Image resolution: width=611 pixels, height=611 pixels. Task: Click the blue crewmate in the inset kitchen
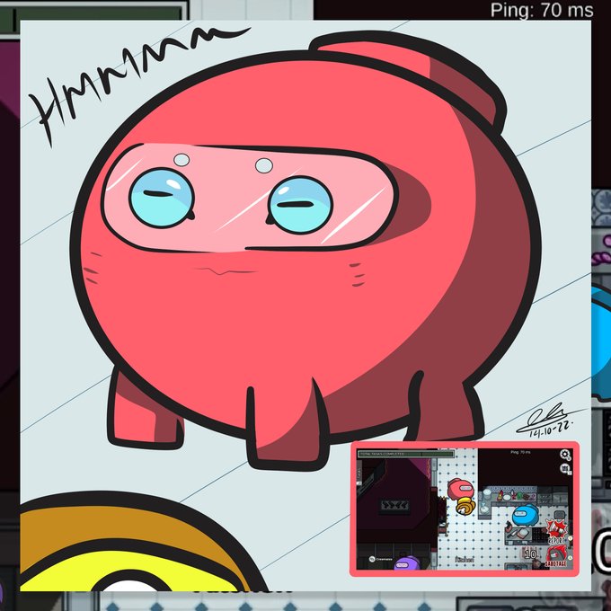click(525, 515)
